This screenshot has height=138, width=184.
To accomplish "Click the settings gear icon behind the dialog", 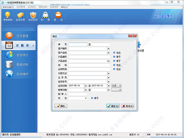I will click(139, 44).
